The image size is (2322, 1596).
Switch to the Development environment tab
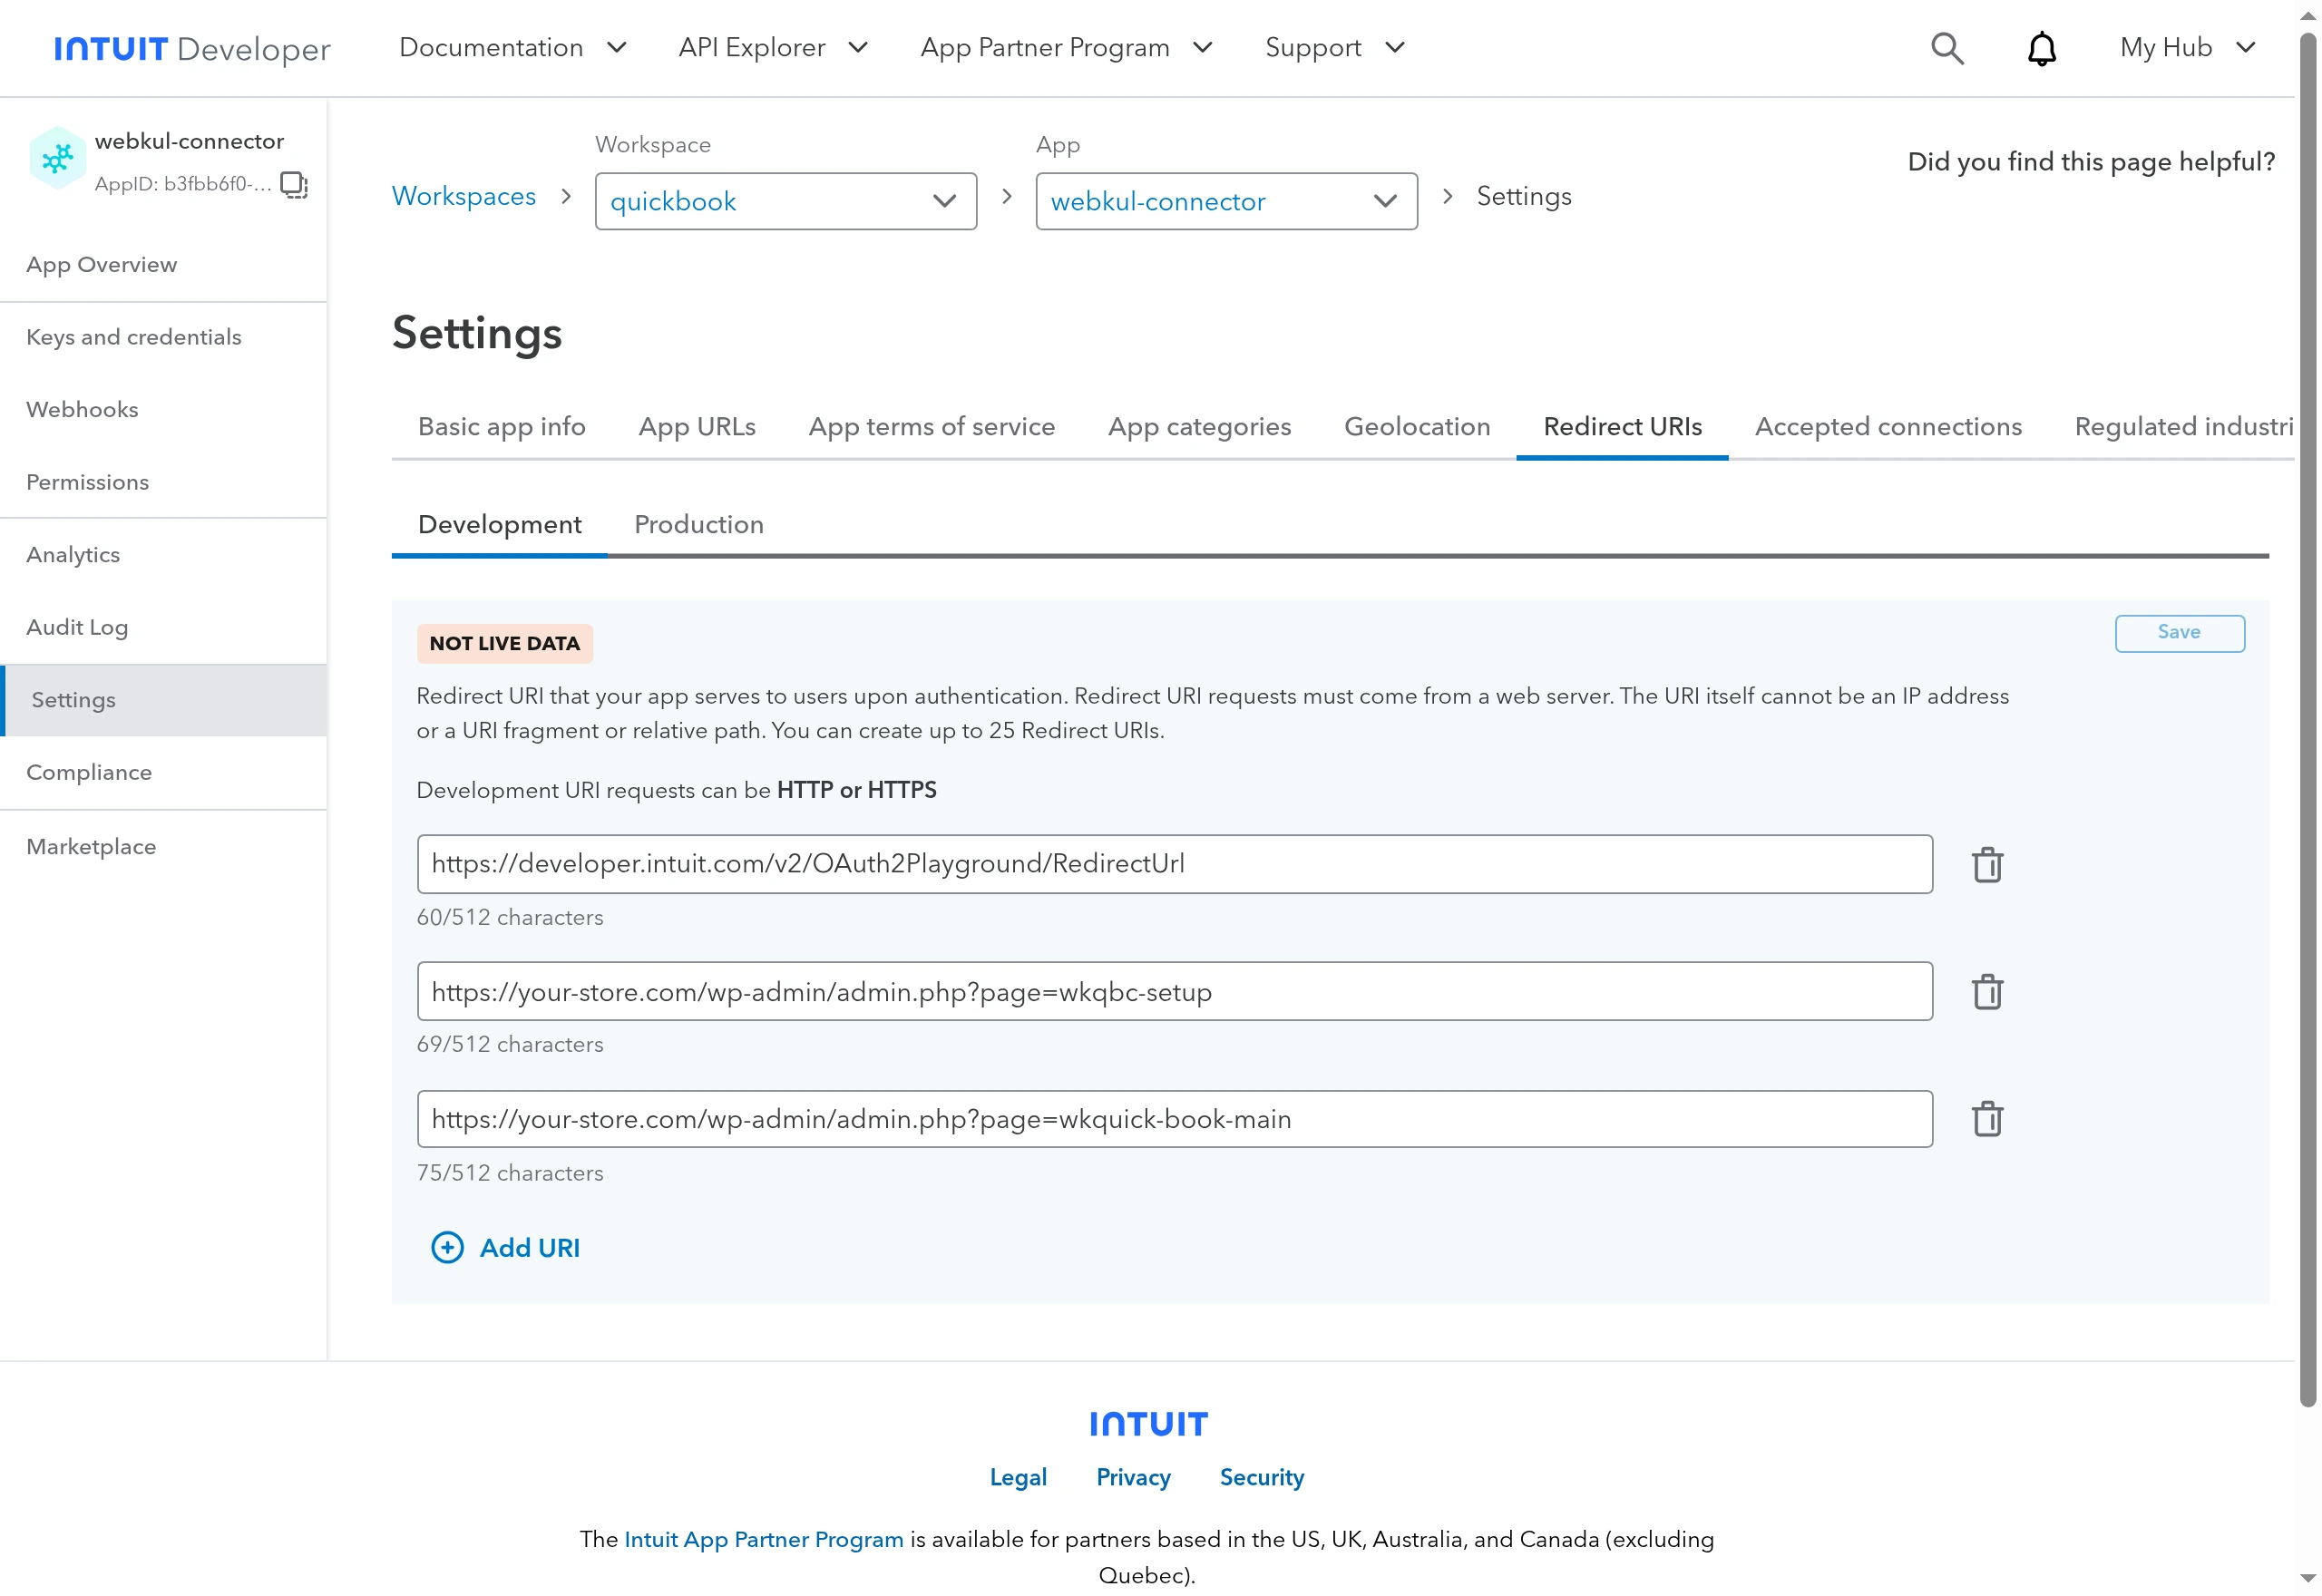499,525
